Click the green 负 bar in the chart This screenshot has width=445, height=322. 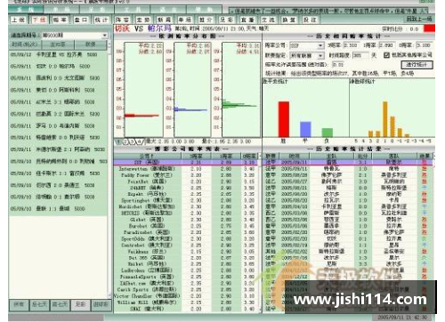pos(328,133)
